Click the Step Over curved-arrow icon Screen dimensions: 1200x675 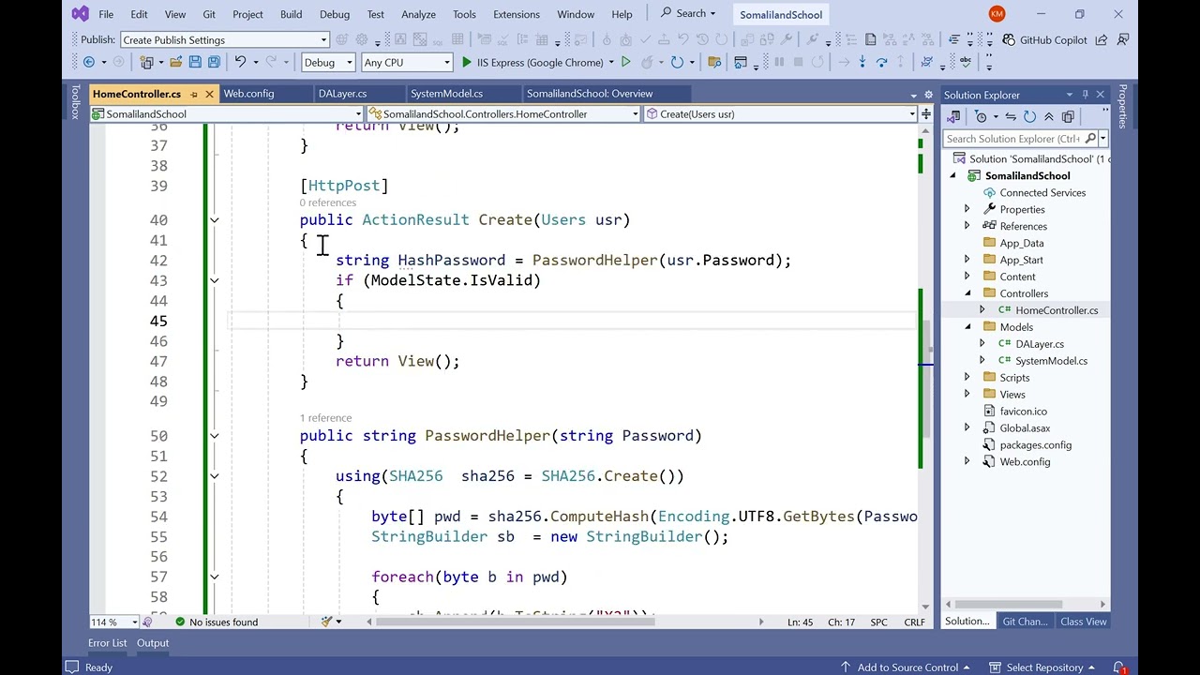point(882,62)
